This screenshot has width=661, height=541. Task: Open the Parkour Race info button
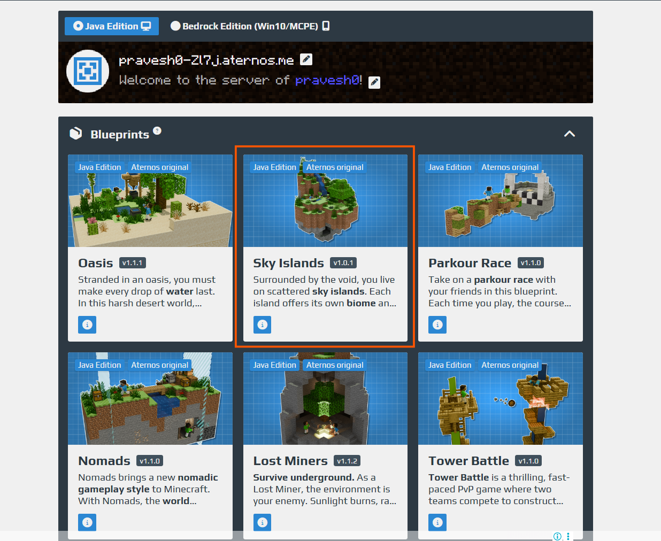pyautogui.click(x=437, y=324)
